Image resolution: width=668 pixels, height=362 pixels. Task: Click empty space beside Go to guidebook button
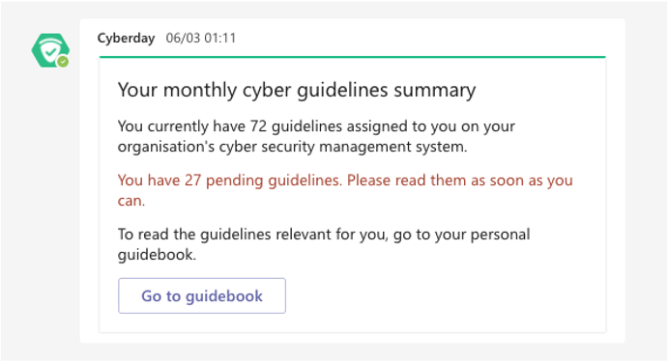pyautogui.click(x=443, y=296)
